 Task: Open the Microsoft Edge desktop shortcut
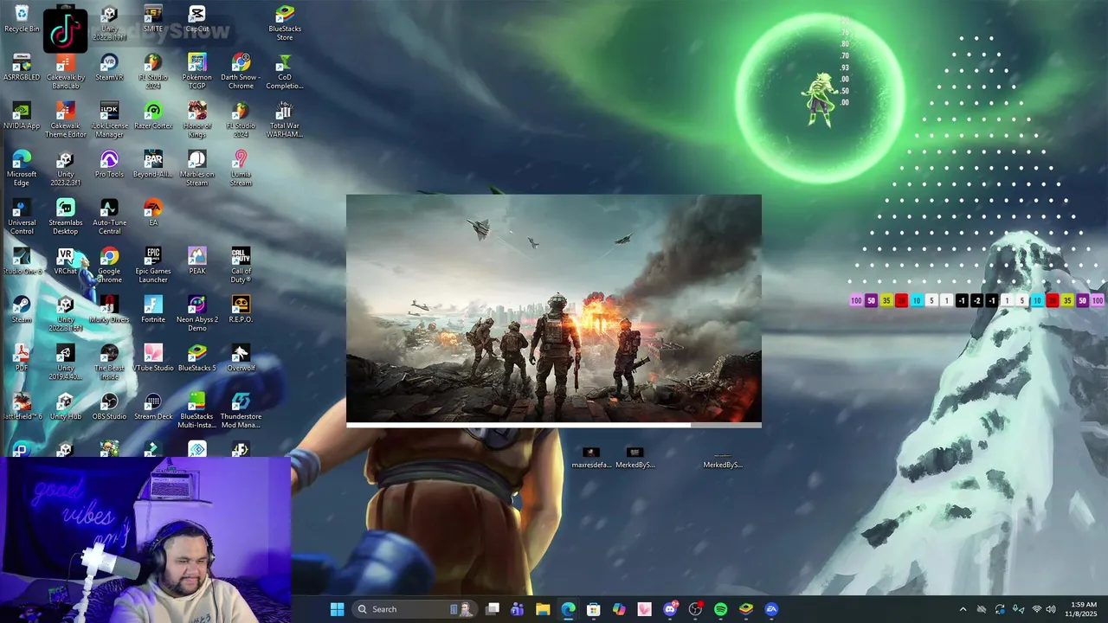(22, 169)
